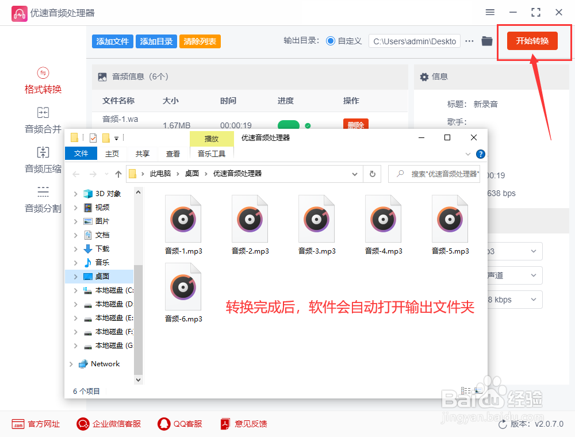Click 添加文件 add file button
Screen dimensions: 575x437
click(113, 41)
